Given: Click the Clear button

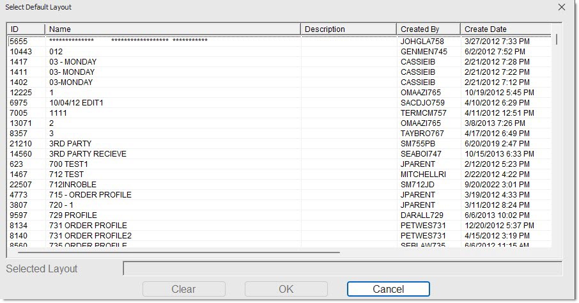Looking at the screenshot, I should 183,289.
